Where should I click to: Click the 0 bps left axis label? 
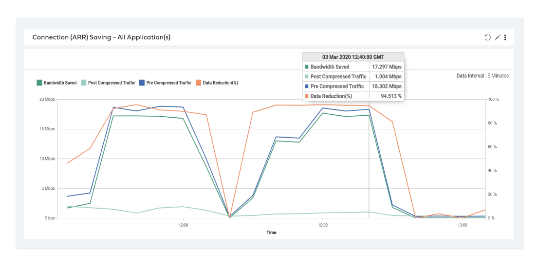tap(49, 218)
